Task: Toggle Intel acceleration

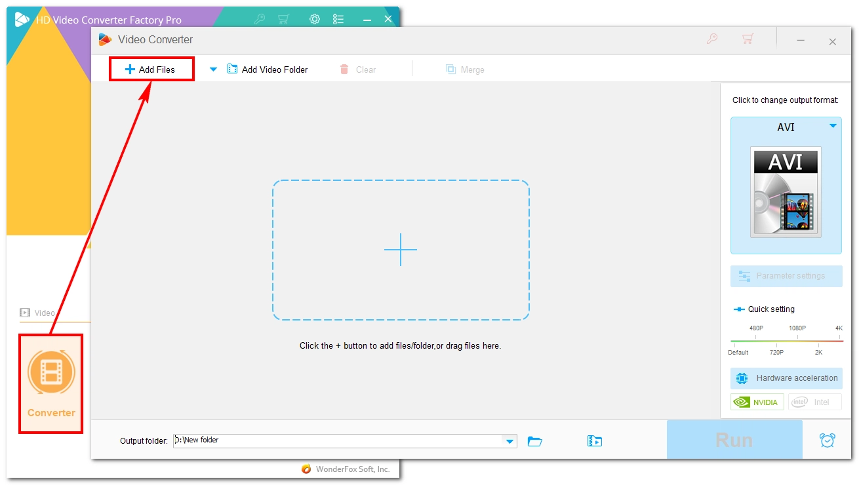Action: point(814,402)
